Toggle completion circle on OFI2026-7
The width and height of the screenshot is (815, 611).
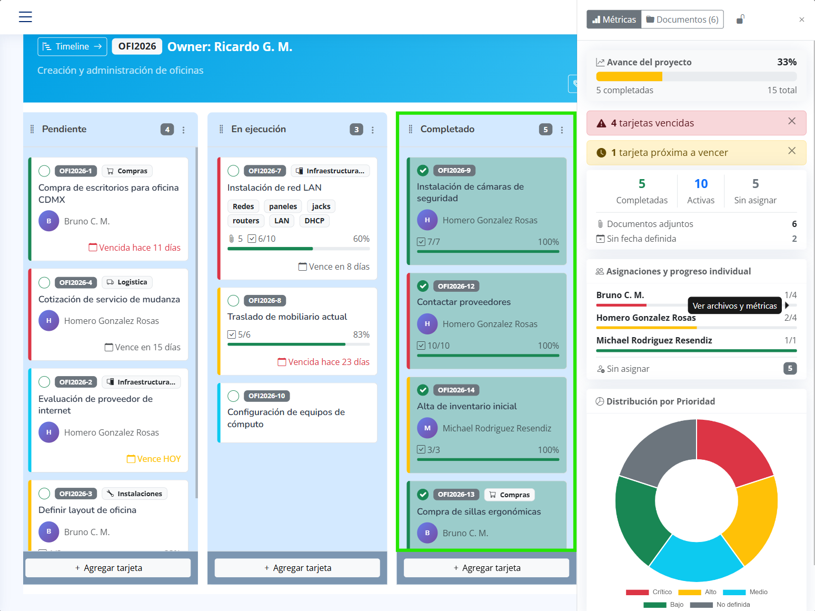pyautogui.click(x=234, y=171)
